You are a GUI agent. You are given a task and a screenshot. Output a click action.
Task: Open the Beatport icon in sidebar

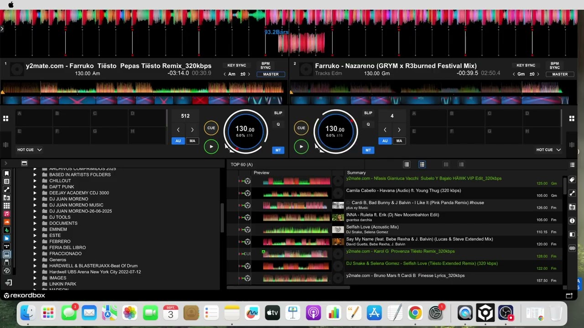[x=6, y=230]
